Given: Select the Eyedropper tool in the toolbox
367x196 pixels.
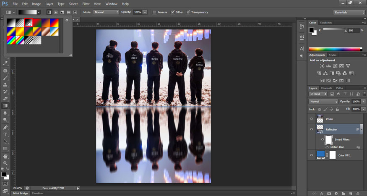Looking at the screenshot, I should coord(5,63).
